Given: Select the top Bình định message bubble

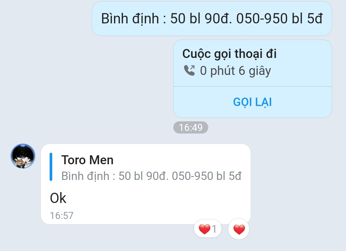Looking at the screenshot, I should 212,19.
